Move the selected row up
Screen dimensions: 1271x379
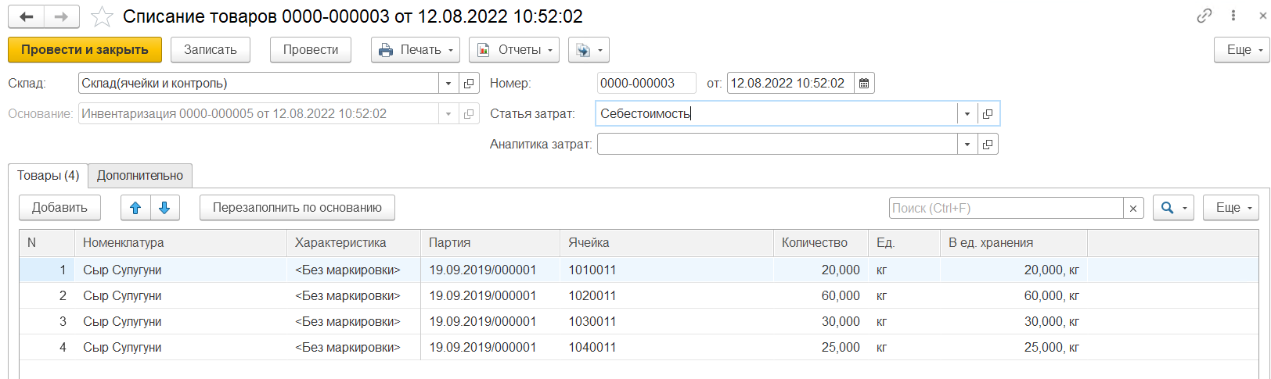[135, 208]
